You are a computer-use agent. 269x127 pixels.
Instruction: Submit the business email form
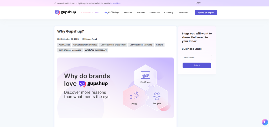[x=197, y=65]
